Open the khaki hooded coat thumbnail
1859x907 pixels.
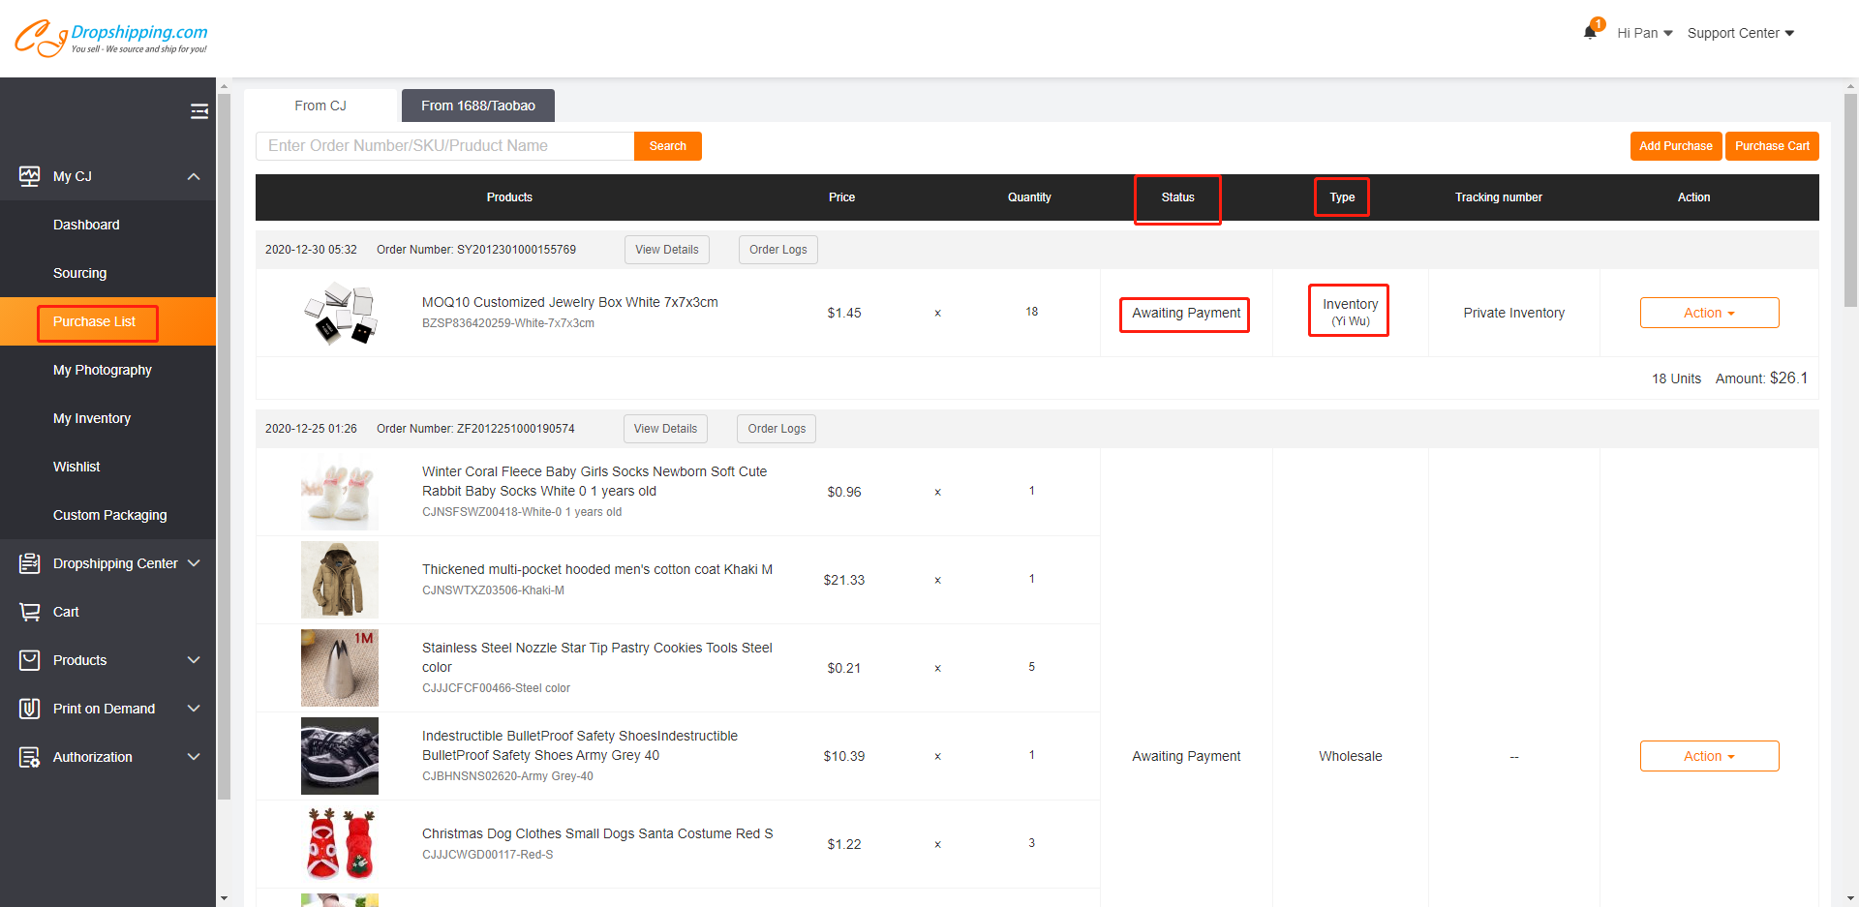pyautogui.click(x=339, y=580)
